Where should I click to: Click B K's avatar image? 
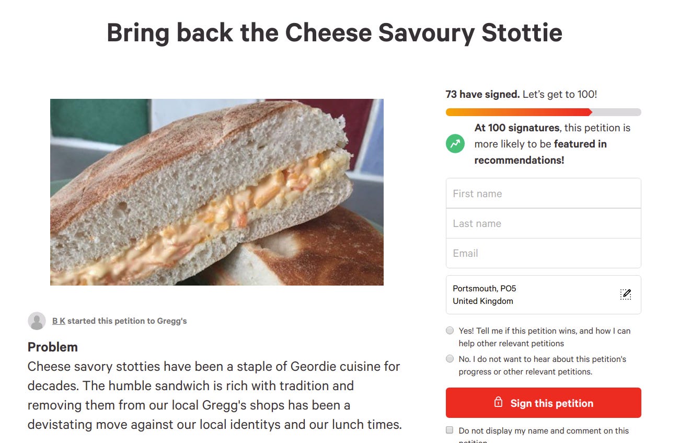point(37,321)
